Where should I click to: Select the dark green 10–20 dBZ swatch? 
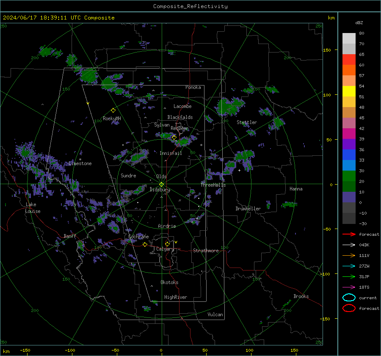[x=349, y=186]
